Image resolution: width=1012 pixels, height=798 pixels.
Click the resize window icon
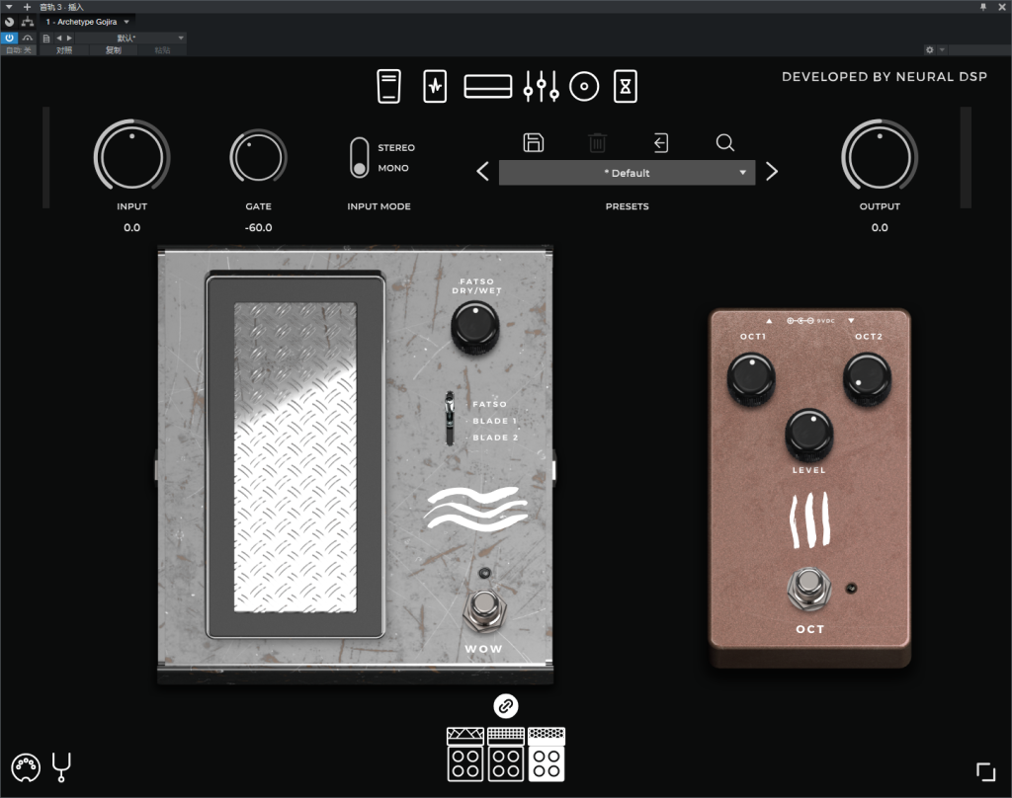point(985,771)
